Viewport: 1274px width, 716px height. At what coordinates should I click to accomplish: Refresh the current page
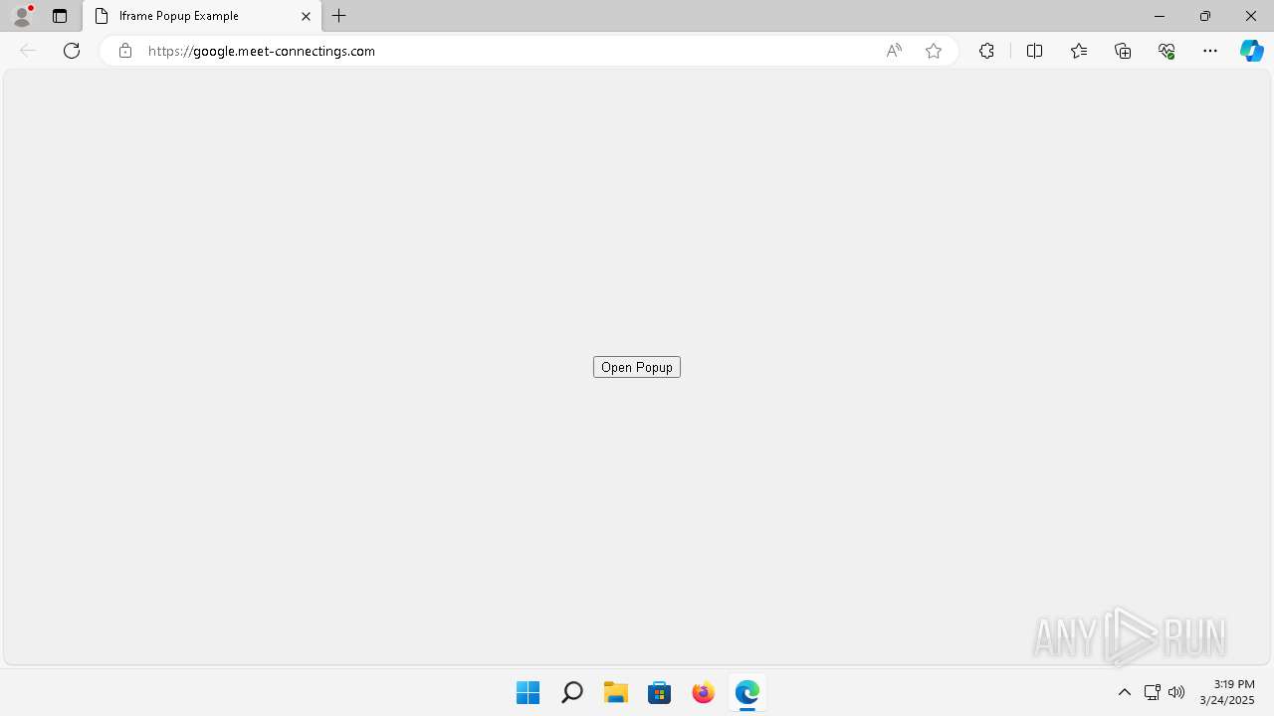(72, 51)
